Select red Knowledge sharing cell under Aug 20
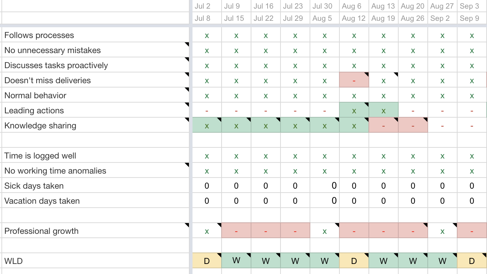 pyautogui.click(x=413, y=126)
